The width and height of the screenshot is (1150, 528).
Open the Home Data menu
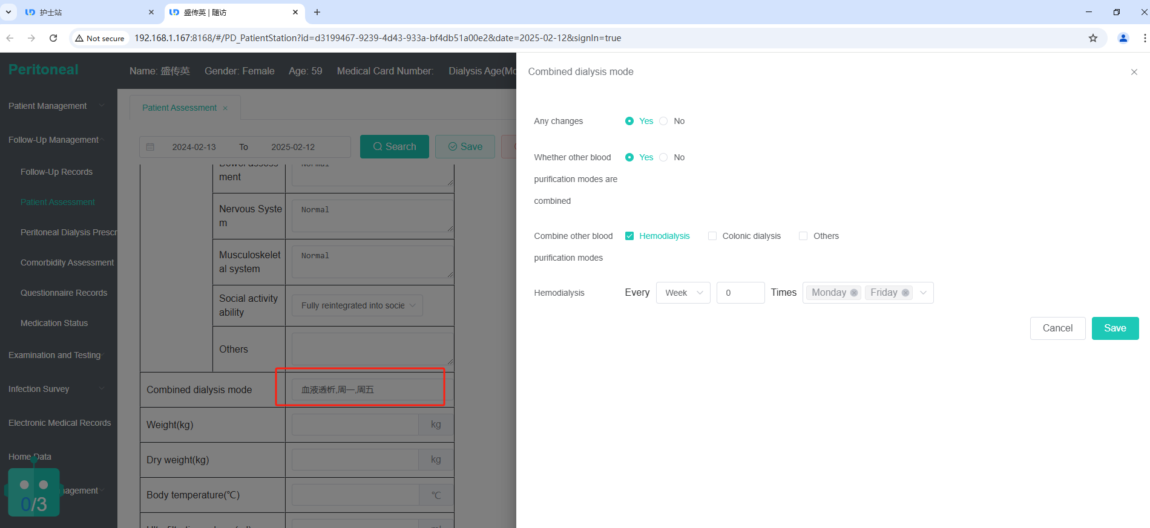tap(30, 457)
